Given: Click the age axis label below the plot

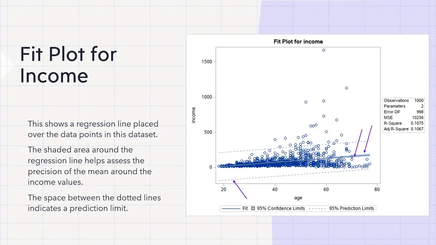Looking at the screenshot, I should (298, 198).
